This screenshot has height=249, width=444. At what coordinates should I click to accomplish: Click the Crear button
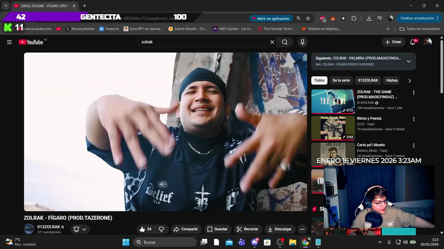[x=393, y=42]
